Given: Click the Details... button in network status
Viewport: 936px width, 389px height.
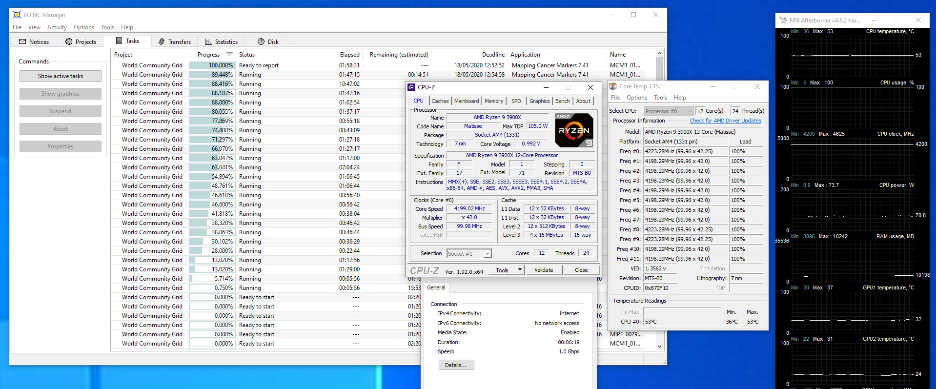Looking at the screenshot, I should click(456, 365).
